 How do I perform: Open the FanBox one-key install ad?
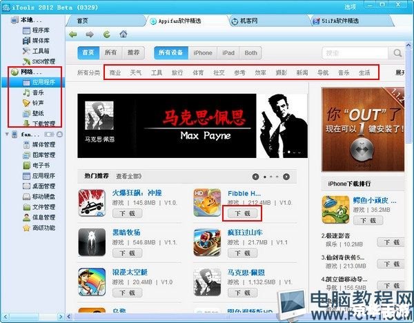coord(363,130)
